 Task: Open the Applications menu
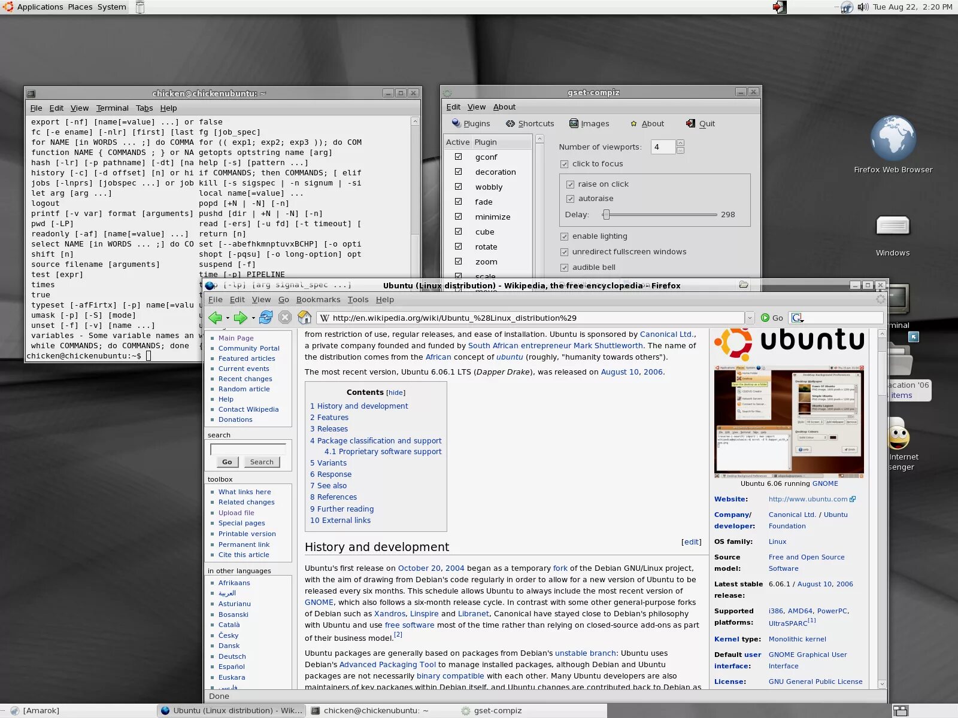(40, 7)
